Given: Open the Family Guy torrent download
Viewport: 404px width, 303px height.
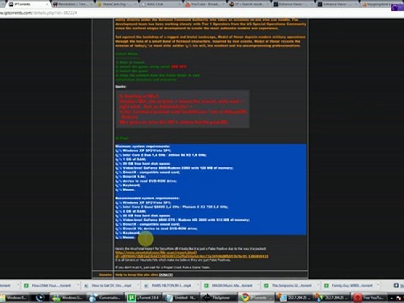Looking at the screenshot, I should 348,285.
